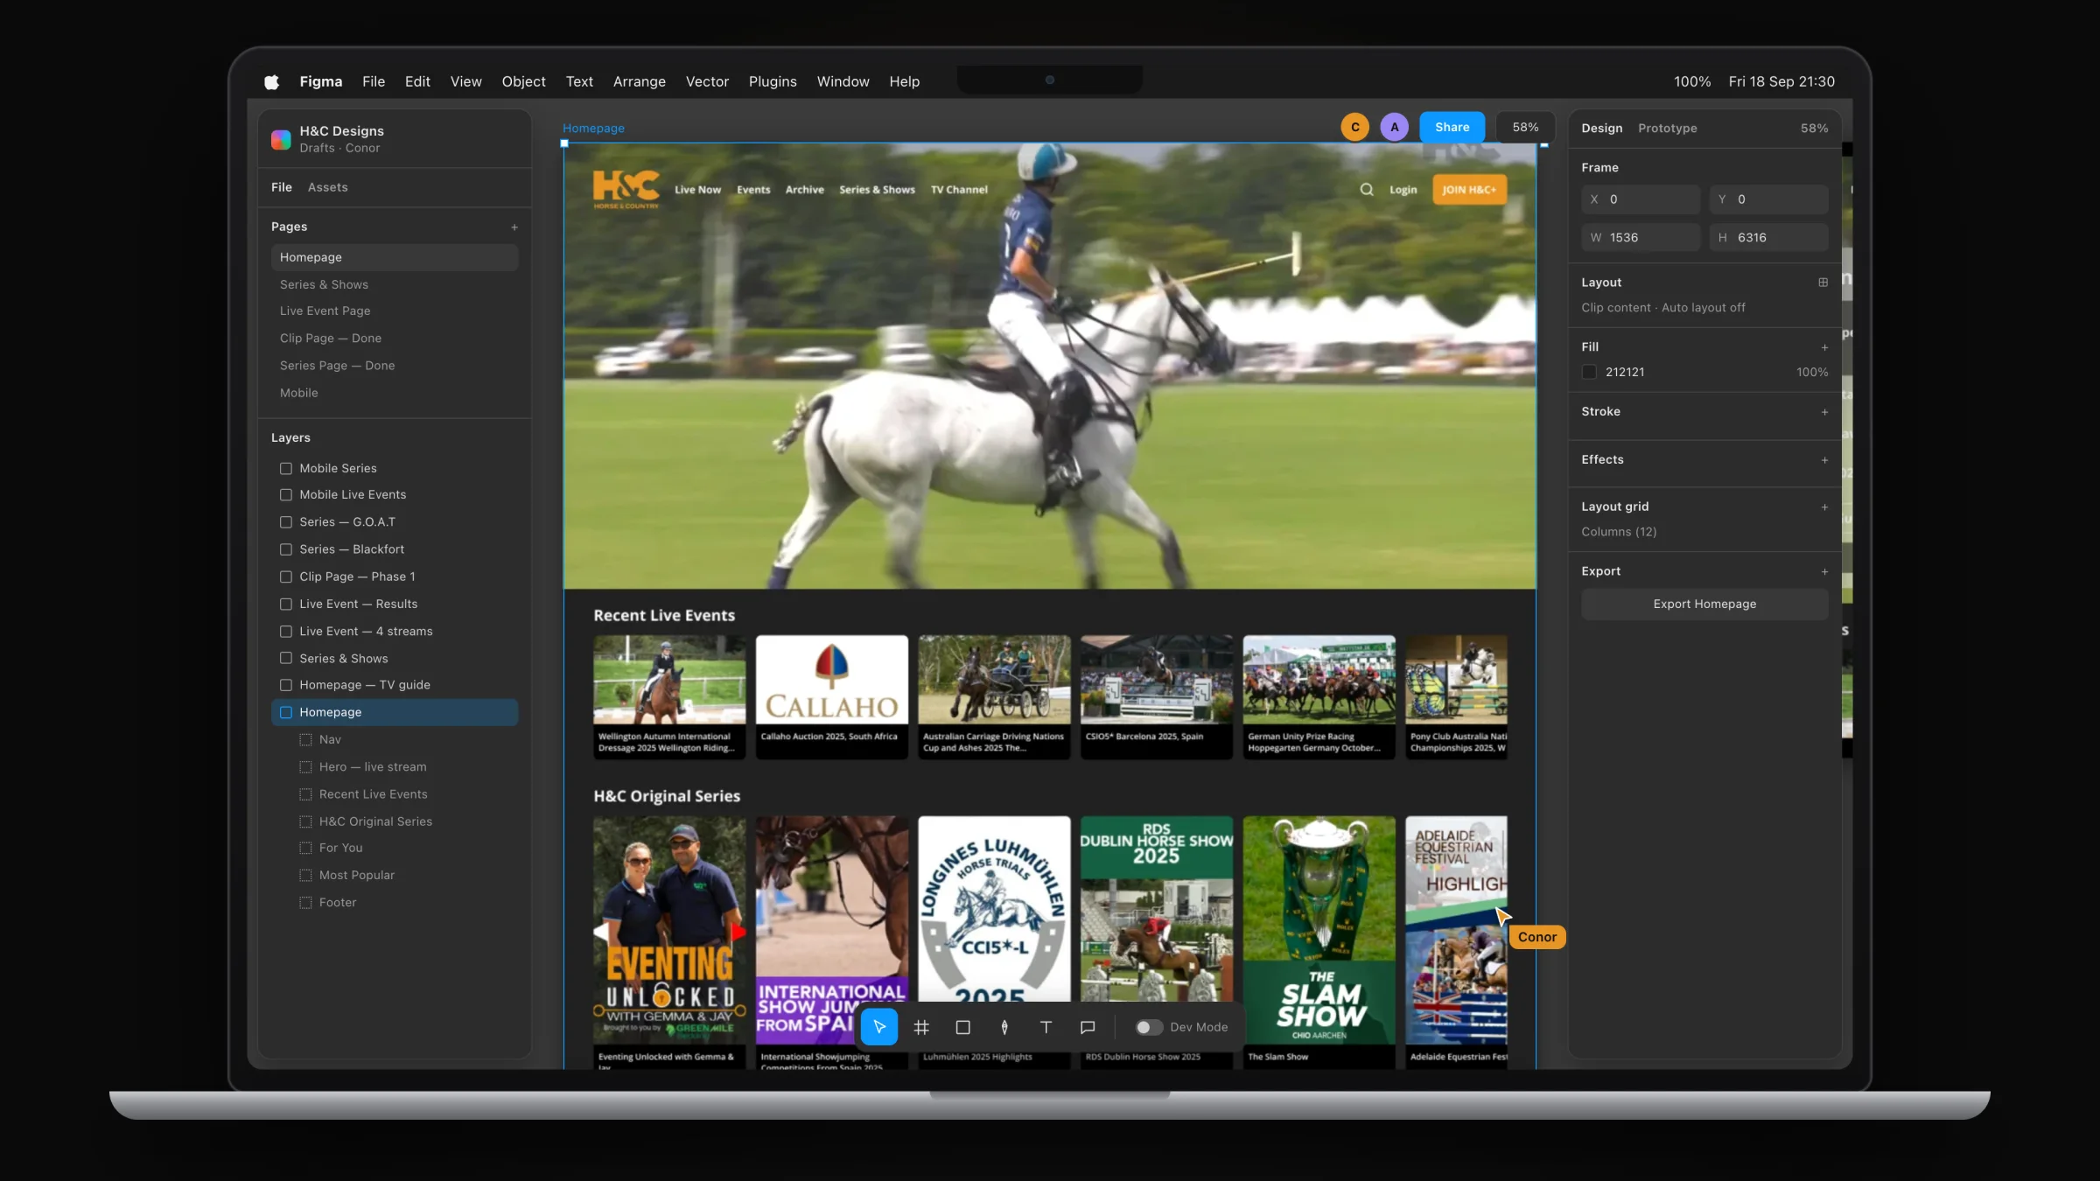Select the Comment tool
Viewport: 2100px width, 1181px height.
[x=1088, y=1027]
